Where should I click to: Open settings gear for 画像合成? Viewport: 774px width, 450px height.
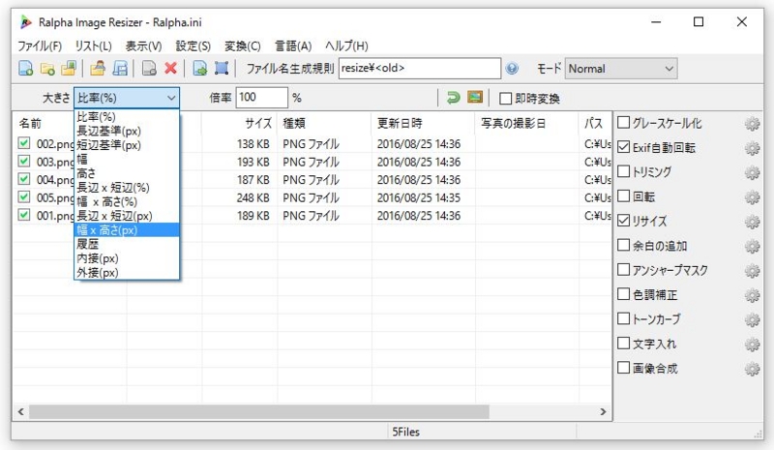pyautogui.click(x=753, y=369)
